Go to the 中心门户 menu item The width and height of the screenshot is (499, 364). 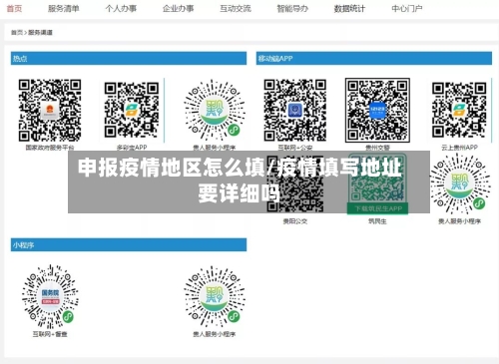pos(407,8)
